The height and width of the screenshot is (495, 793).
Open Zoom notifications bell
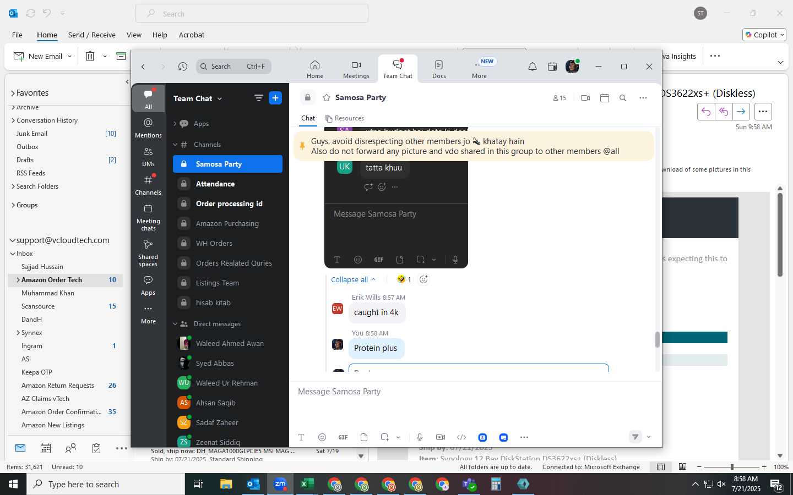click(533, 67)
